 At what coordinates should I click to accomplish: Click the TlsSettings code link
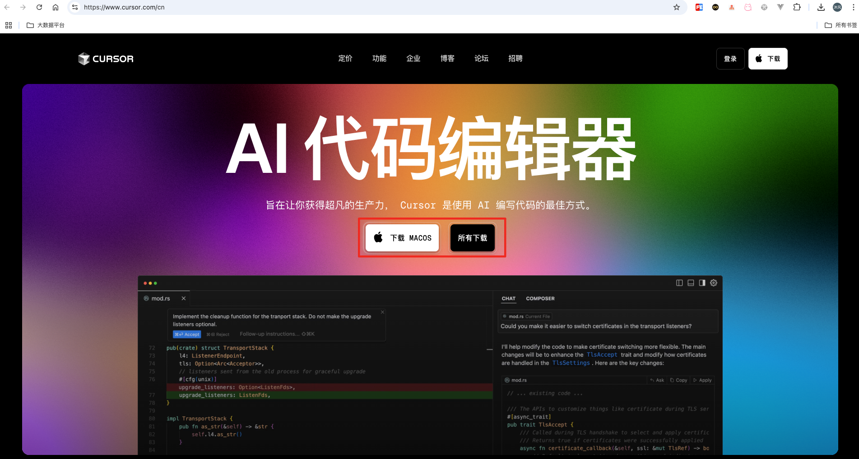coord(571,363)
